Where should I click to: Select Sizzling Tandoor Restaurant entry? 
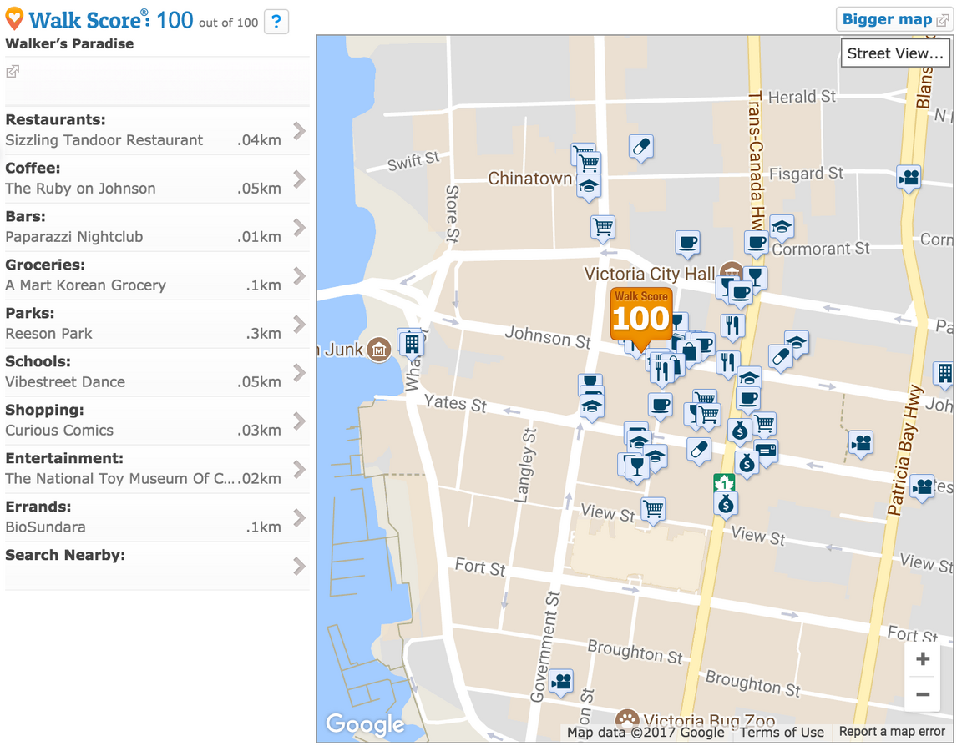[x=104, y=140]
